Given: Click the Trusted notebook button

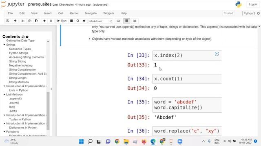Looking at the screenshot, I should pos(228,13).
